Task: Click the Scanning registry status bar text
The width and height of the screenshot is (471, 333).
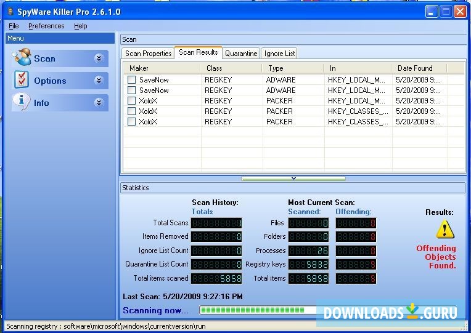Action: [x=106, y=326]
